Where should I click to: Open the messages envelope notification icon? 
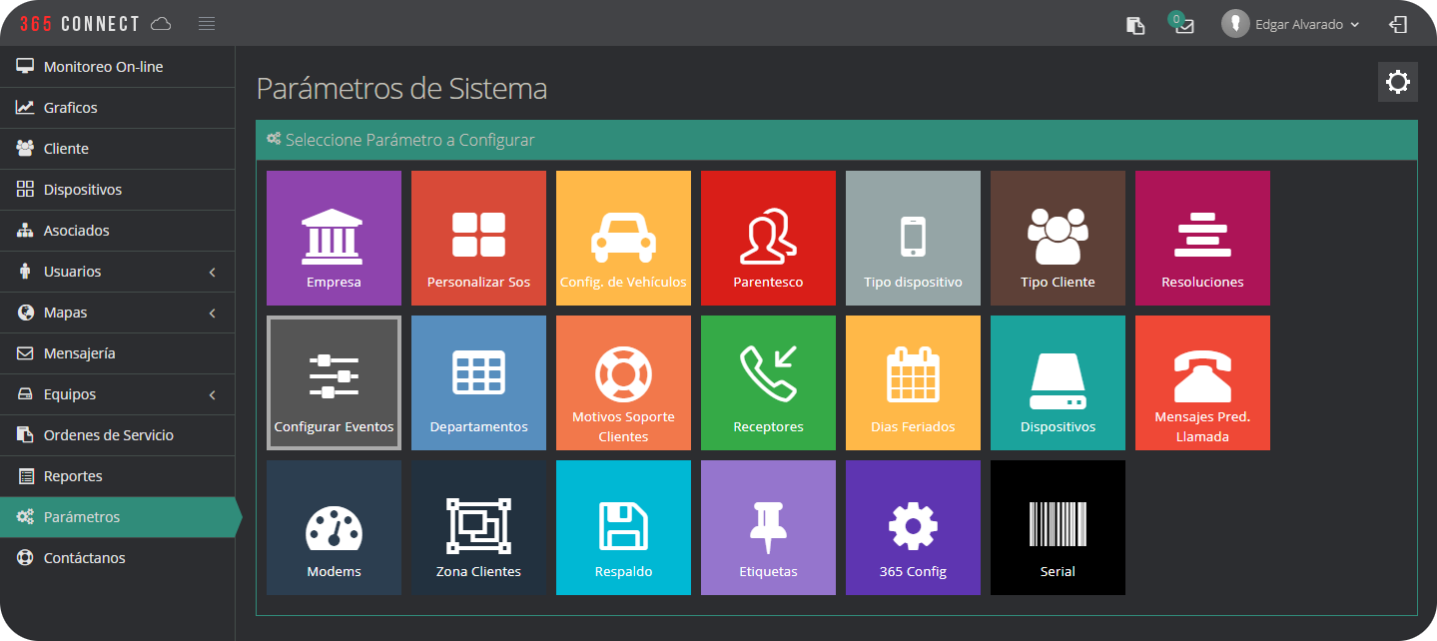click(1184, 25)
